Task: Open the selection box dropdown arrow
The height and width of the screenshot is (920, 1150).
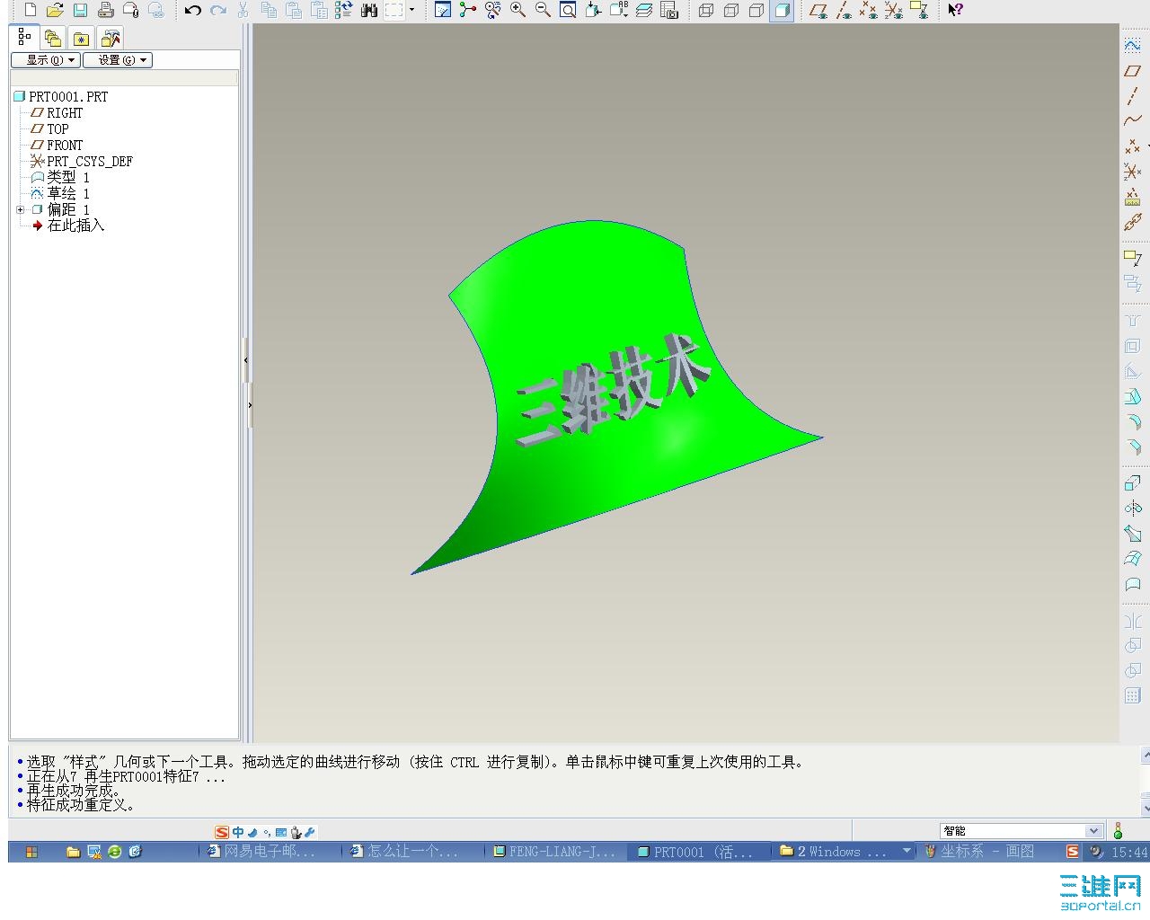Action: point(412,10)
